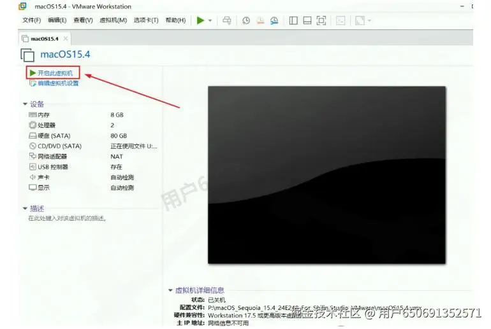
Task: Click the console view toolbar icon
Action: 341,20
